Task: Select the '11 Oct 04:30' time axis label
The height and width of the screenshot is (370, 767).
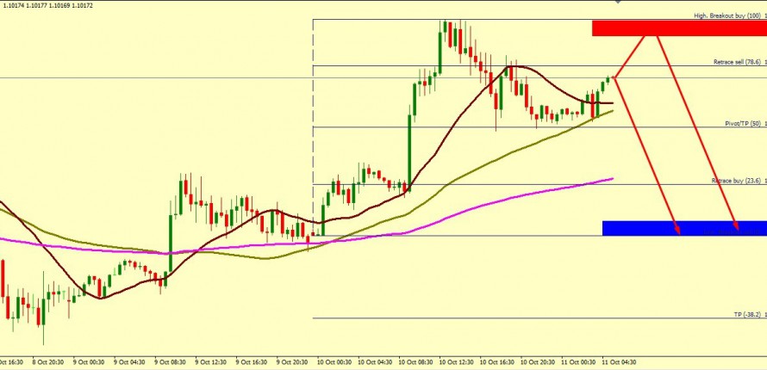Action: click(x=618, y=362)
